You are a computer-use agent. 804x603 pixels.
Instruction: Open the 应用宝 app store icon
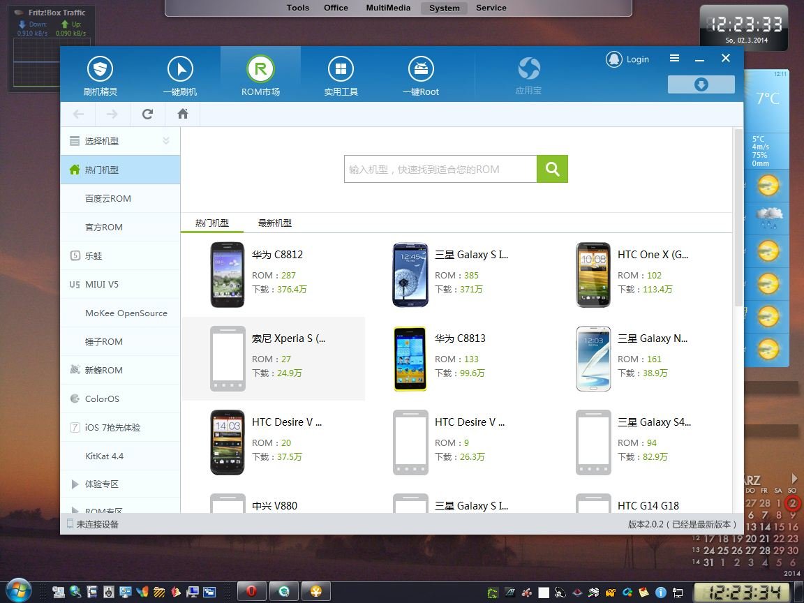528,68
